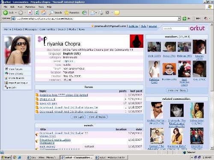Click the Links toolbar label
Image resolution: width=214 pixels, height=160 pixels.
click(x=198, y=18)
